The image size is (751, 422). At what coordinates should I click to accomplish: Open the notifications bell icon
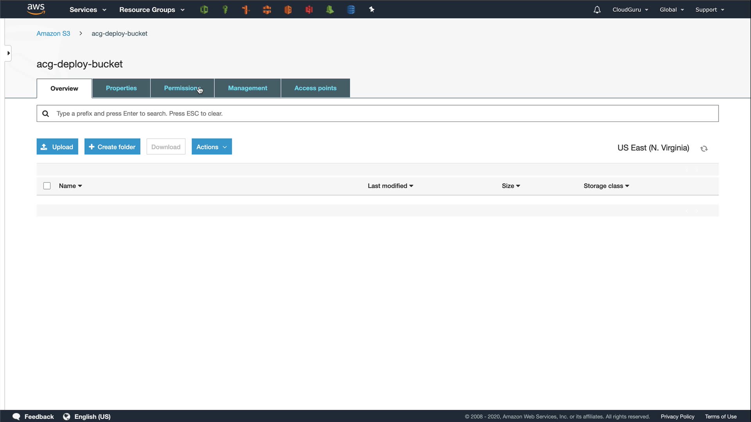coord(597,10)
